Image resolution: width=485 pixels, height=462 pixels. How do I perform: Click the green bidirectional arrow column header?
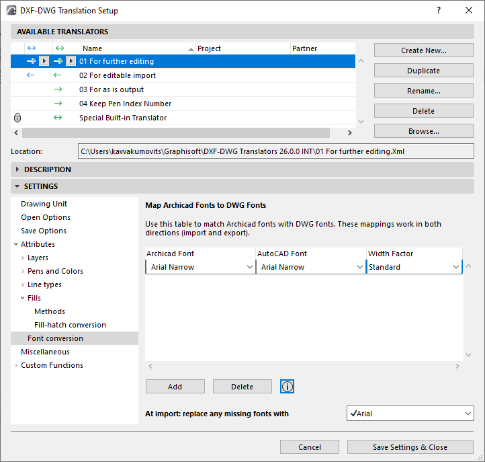(58, 48)
